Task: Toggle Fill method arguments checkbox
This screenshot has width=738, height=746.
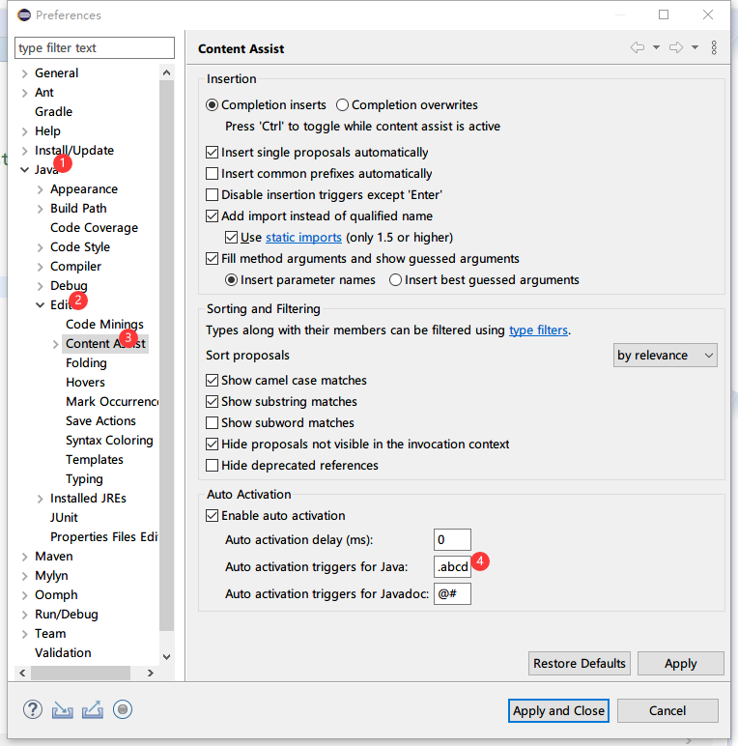Action: [x=213, y=258]
